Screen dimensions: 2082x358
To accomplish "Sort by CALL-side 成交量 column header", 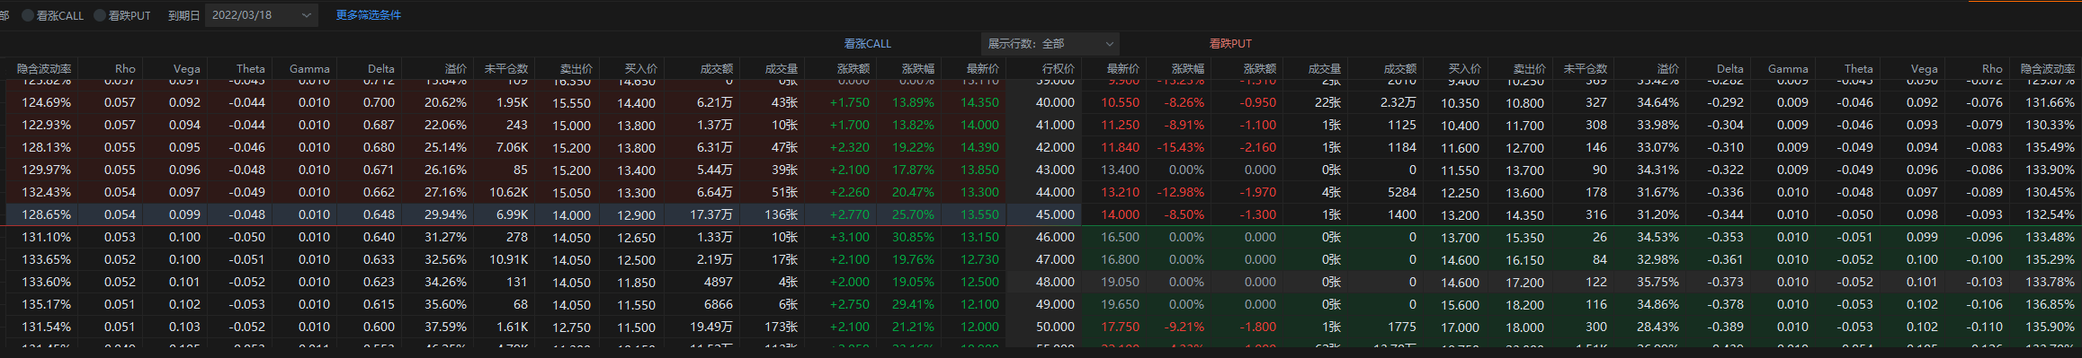I will (782, 68).
